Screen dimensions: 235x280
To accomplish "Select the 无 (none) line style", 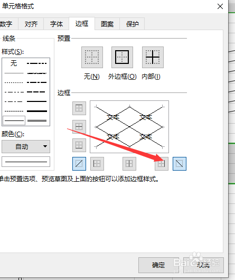I will click(x=14, y=63).
